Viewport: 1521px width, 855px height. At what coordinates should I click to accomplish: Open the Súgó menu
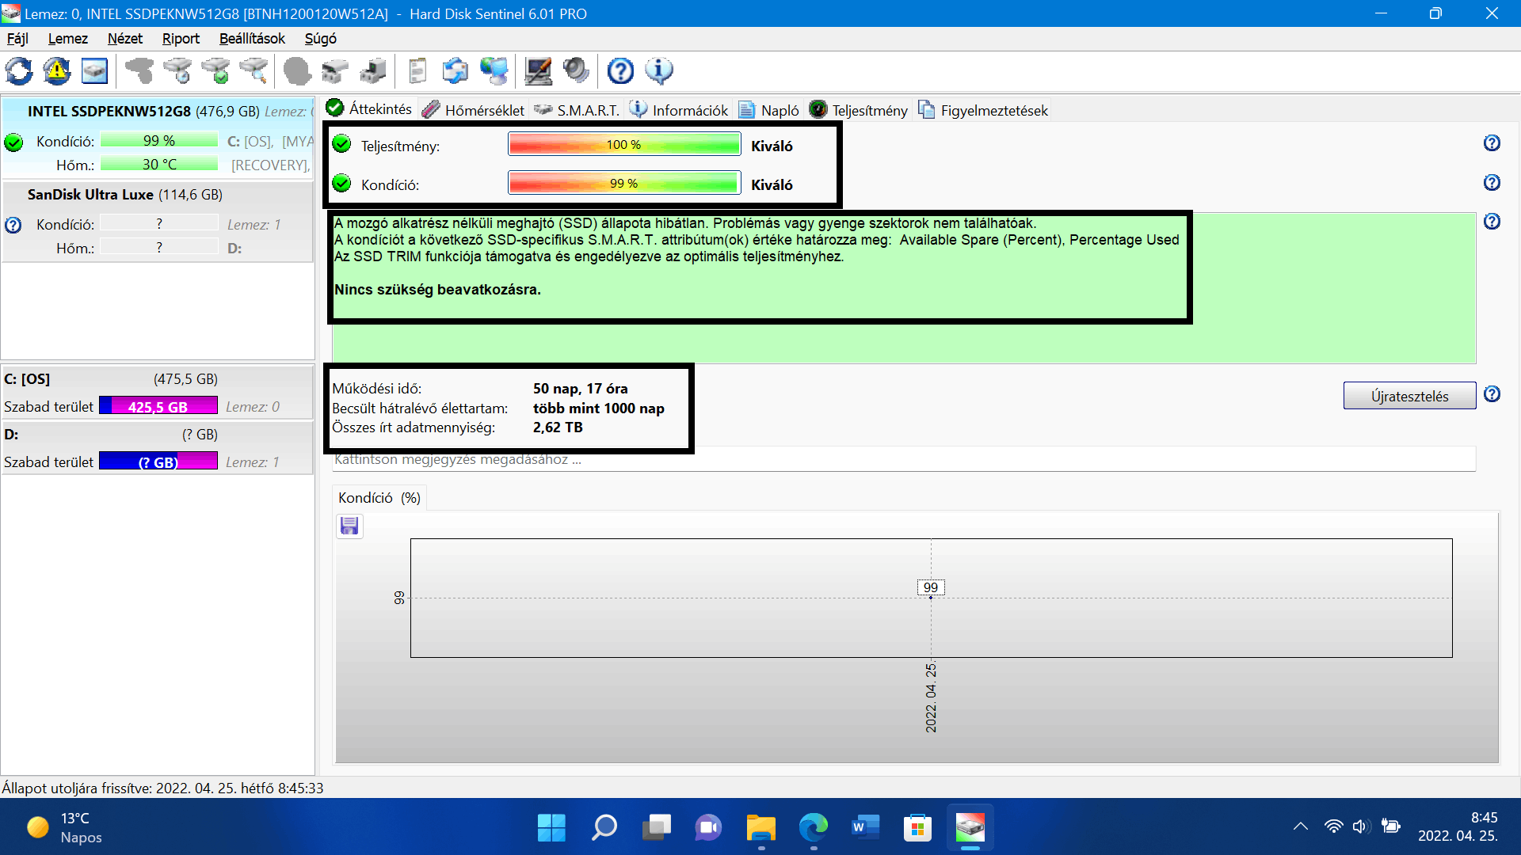320,39
